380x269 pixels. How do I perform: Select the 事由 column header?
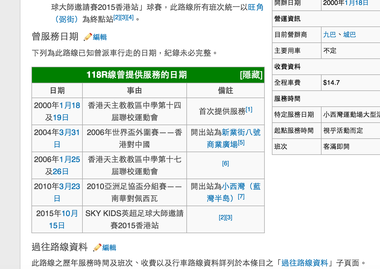coord(135,90)
